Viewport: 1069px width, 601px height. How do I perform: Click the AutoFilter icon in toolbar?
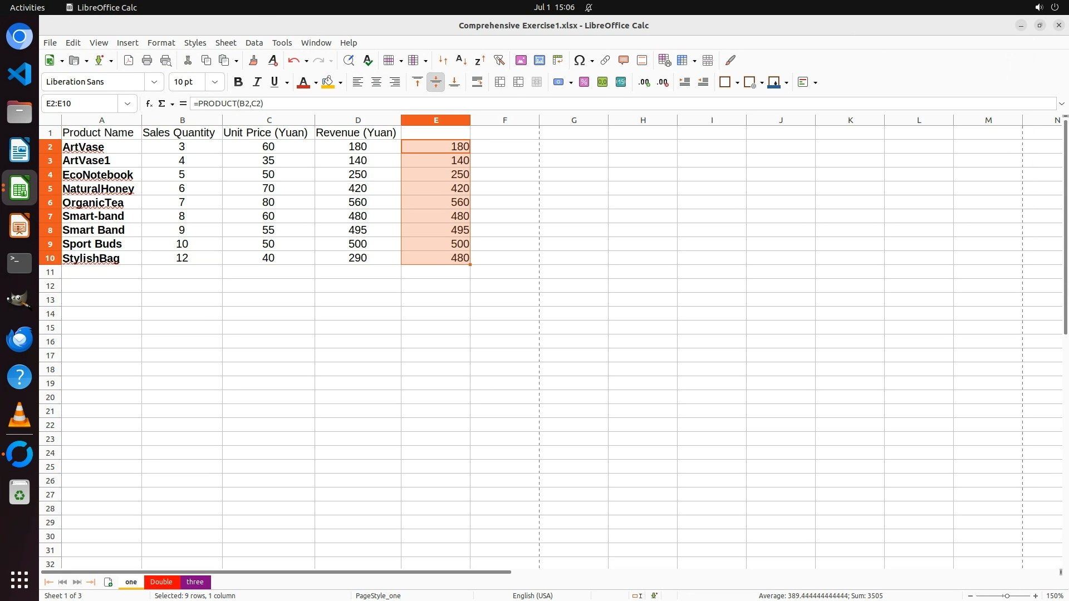(499, 60)
